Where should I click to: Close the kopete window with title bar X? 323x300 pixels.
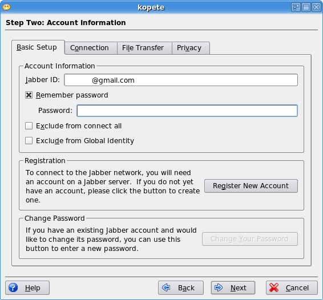click(317, 7)
